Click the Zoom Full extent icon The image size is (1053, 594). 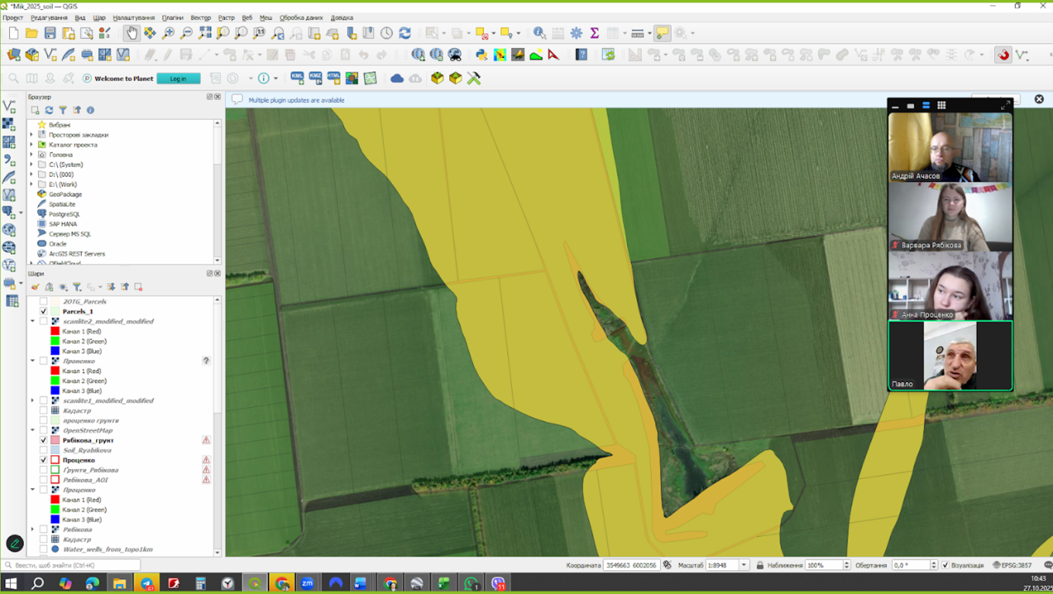(205, 33)
